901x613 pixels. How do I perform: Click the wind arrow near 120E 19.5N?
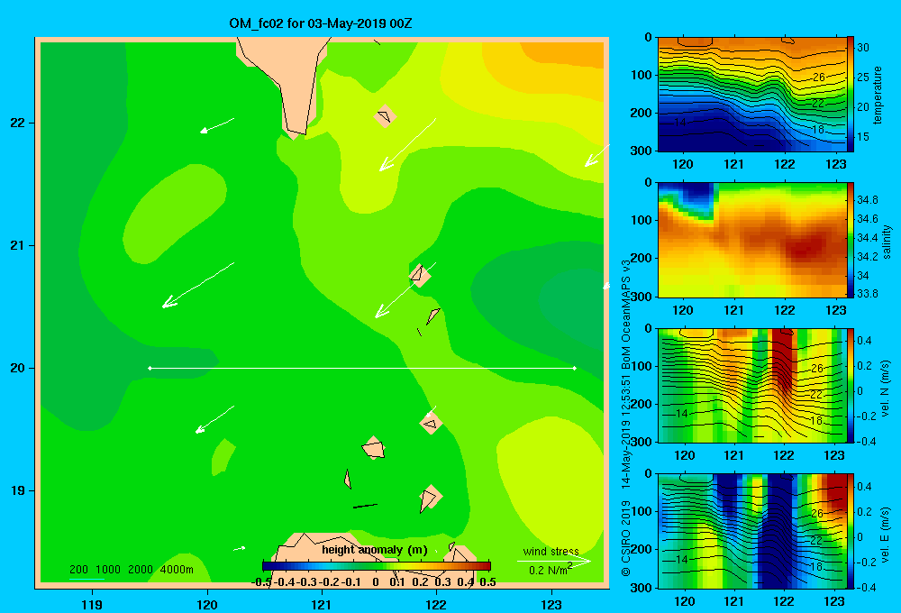point(214,419)
